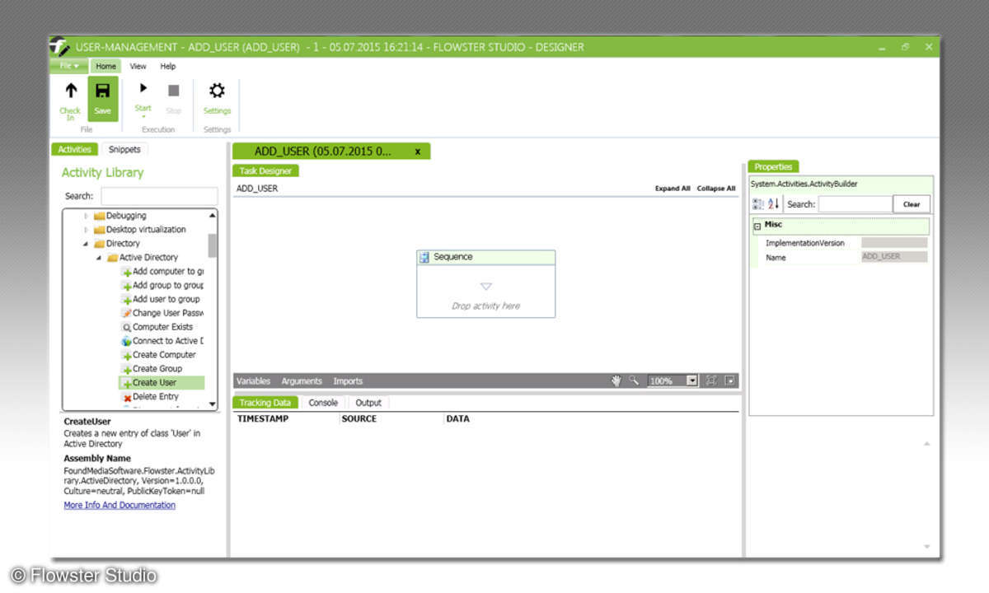
Task: Click the Active Directory folder icon
Action: click(x=112, y=258)
